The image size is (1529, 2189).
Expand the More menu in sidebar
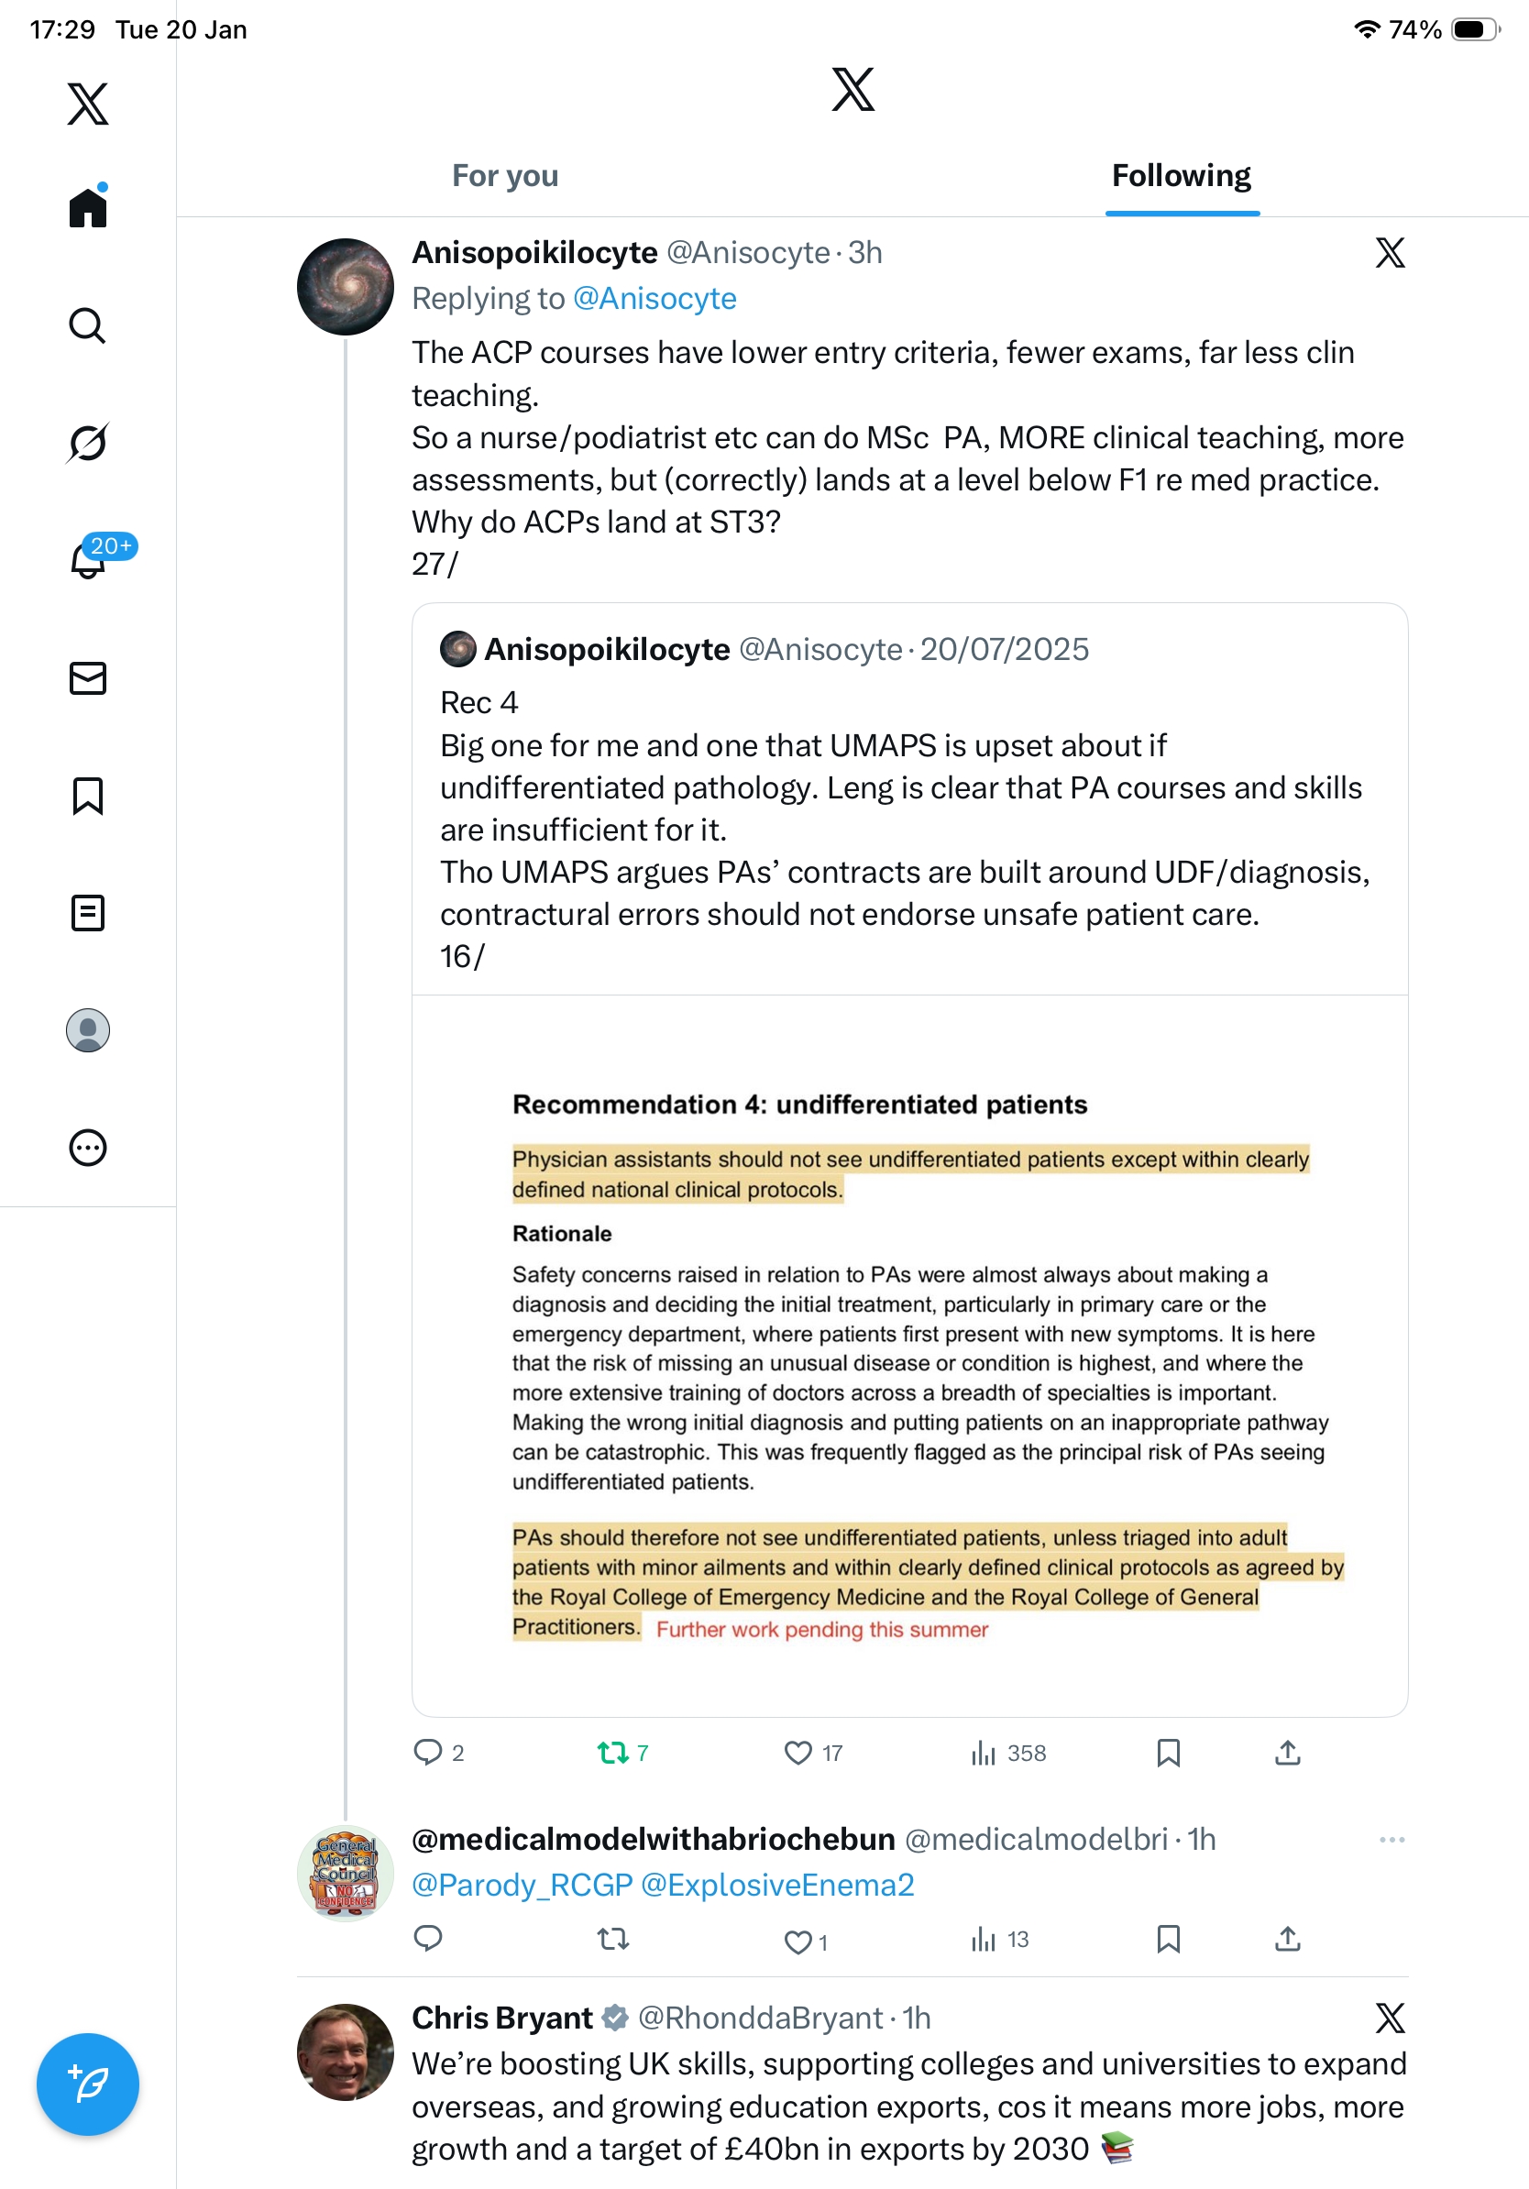(88, 1148)
